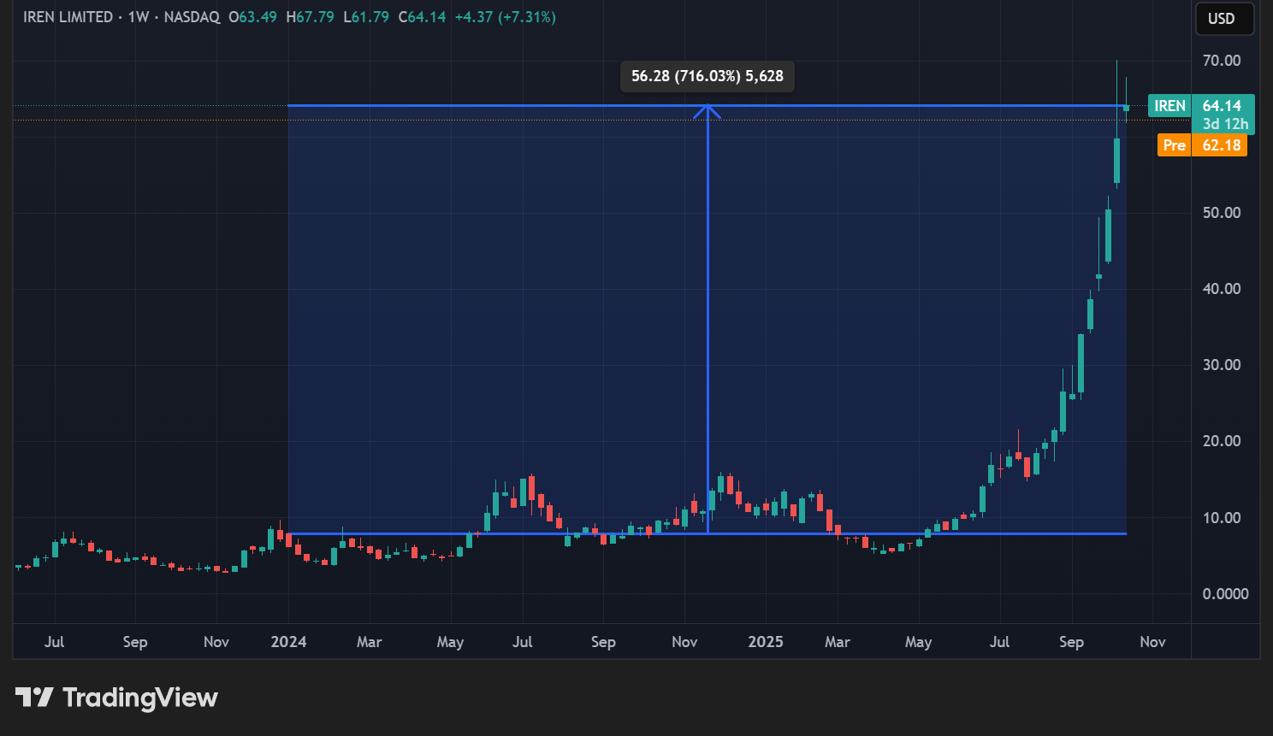
Task: Click the IREN symbol tag on price axis
Action: pos(1169,106)
